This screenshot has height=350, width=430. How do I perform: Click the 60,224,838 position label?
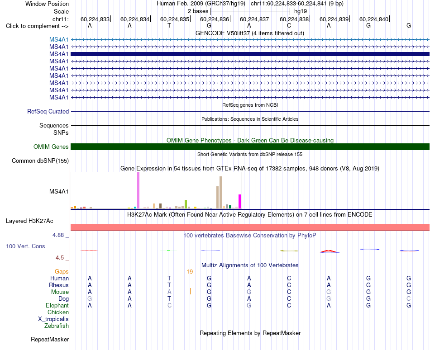(x=294, y=19)
